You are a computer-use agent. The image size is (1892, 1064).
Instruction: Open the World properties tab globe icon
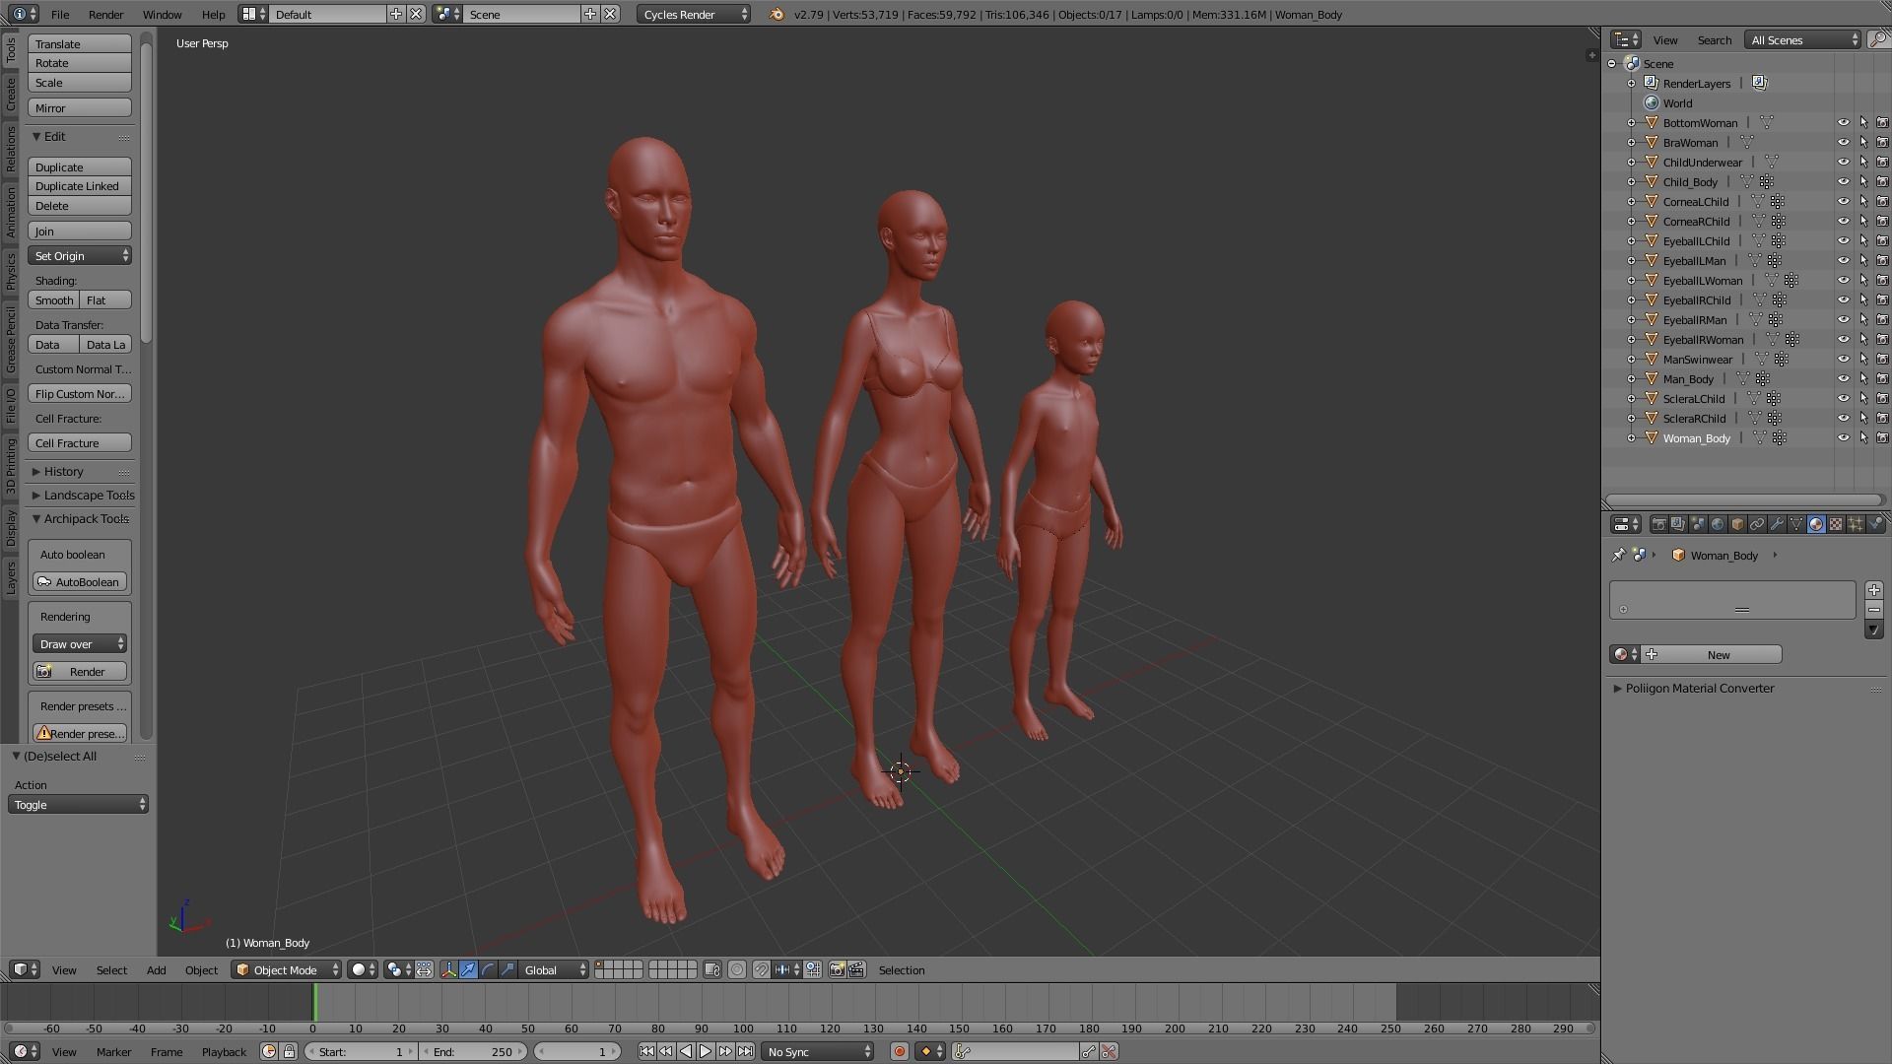point(1718,524)
